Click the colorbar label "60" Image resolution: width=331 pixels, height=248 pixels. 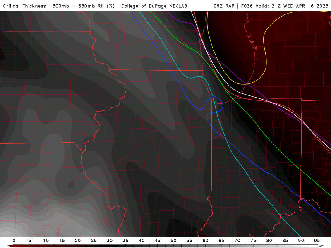tap(205, 241)
